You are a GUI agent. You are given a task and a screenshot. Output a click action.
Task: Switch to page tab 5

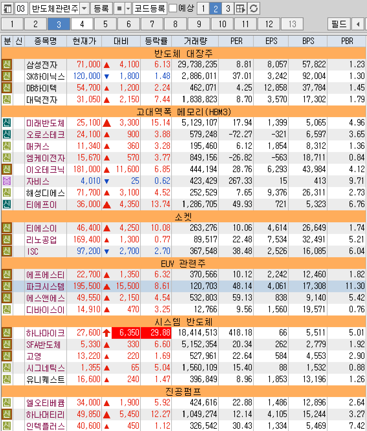pyautogui.click(x=106, y=24)
